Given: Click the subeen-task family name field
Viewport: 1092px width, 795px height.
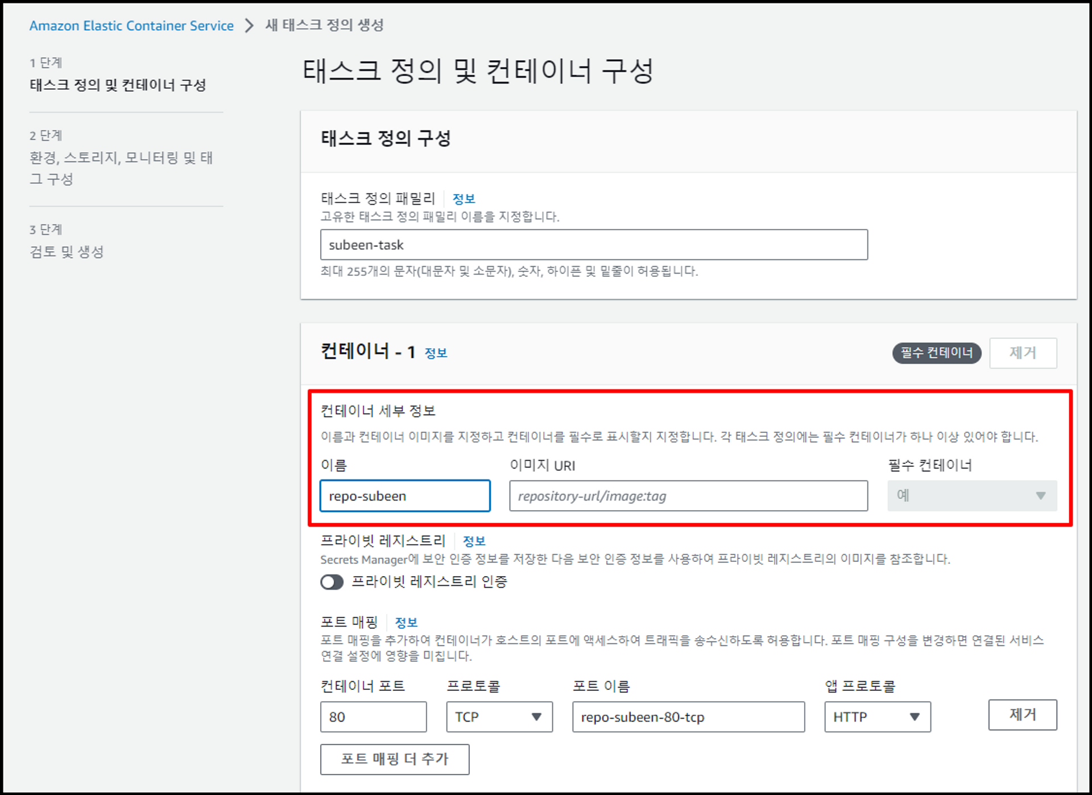Looking at the screenshot, I should 593,245.
